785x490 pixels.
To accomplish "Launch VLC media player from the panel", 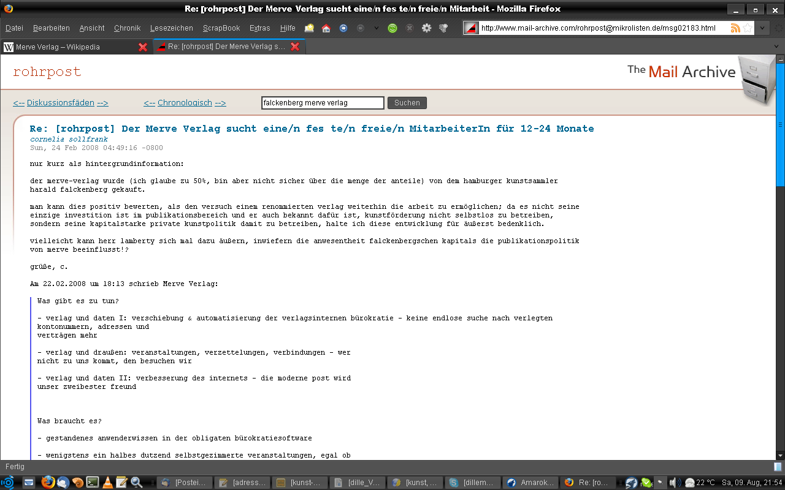I will (107, 483).
